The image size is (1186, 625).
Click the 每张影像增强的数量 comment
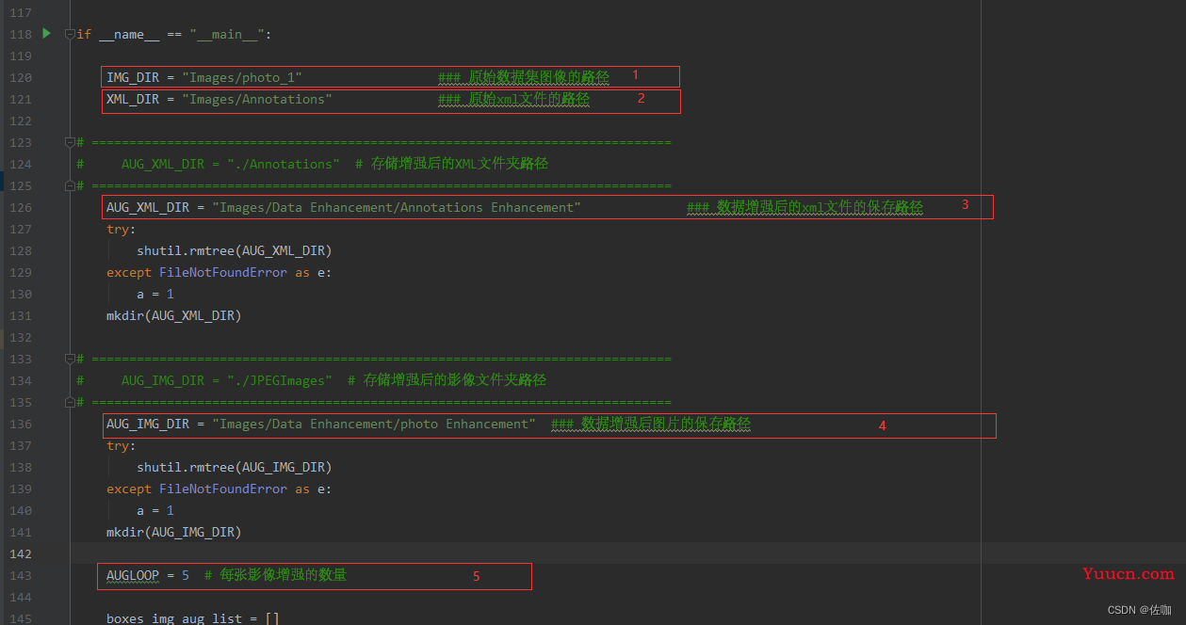(x=275, y=575)
